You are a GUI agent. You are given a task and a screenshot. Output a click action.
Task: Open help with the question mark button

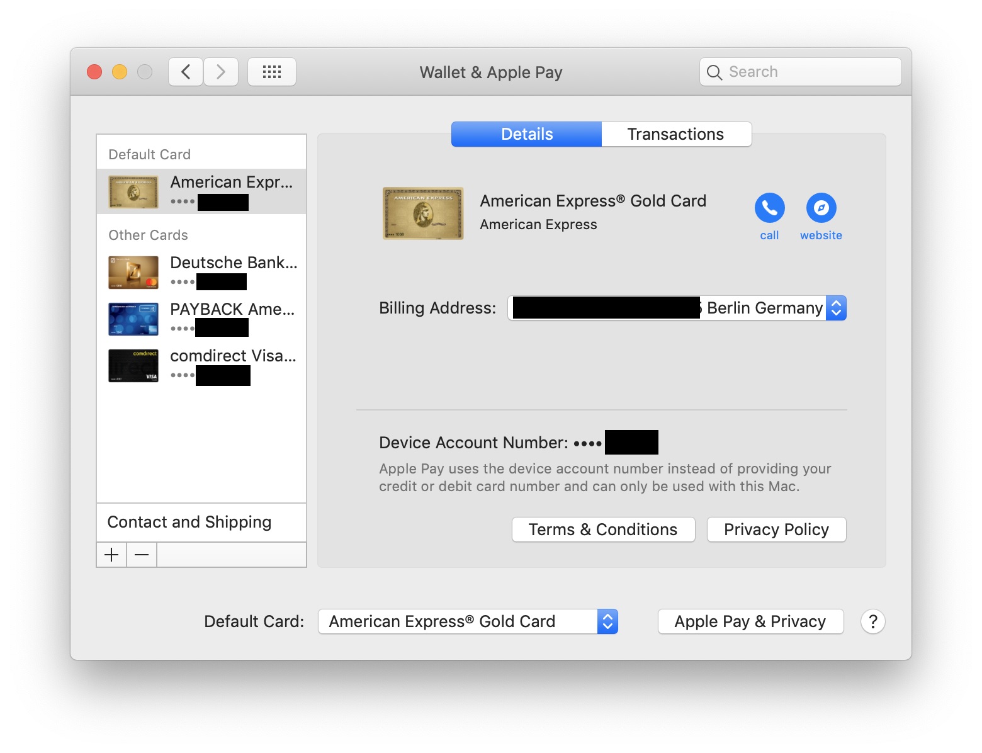[872, 621]
